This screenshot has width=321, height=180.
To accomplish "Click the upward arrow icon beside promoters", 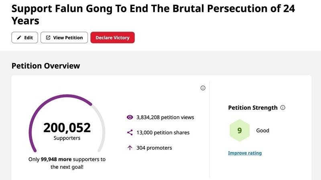I will tap(130, 148).
